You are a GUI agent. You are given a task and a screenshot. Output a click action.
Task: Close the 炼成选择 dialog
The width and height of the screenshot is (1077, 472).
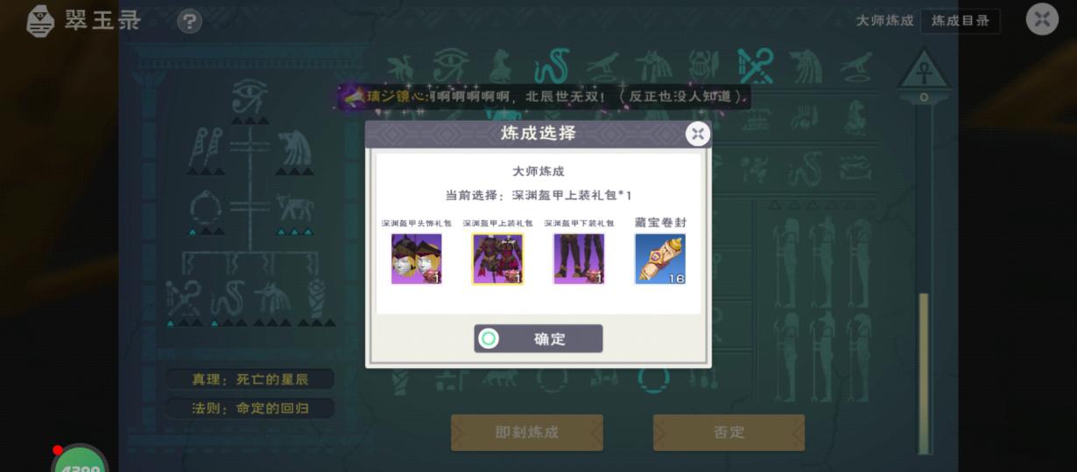pos(698,134)
